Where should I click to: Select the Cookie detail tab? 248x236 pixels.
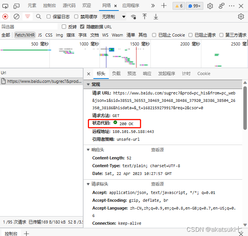(204, 73)
